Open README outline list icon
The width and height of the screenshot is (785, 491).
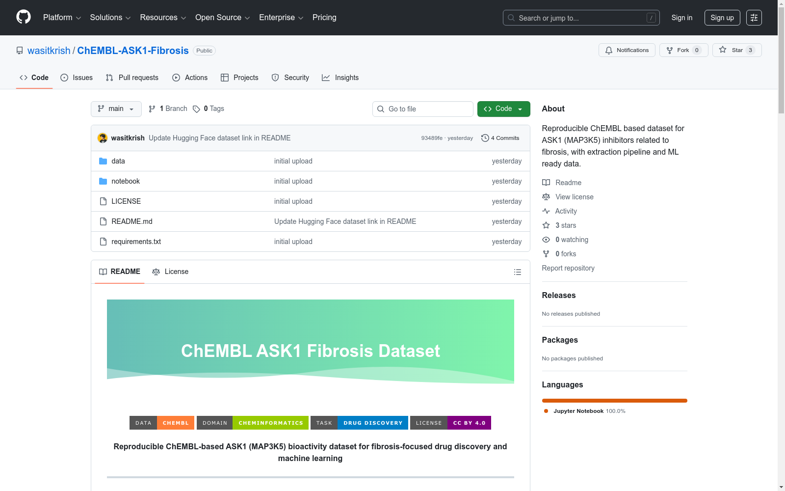pyautogui.click(x=518, y=272)
